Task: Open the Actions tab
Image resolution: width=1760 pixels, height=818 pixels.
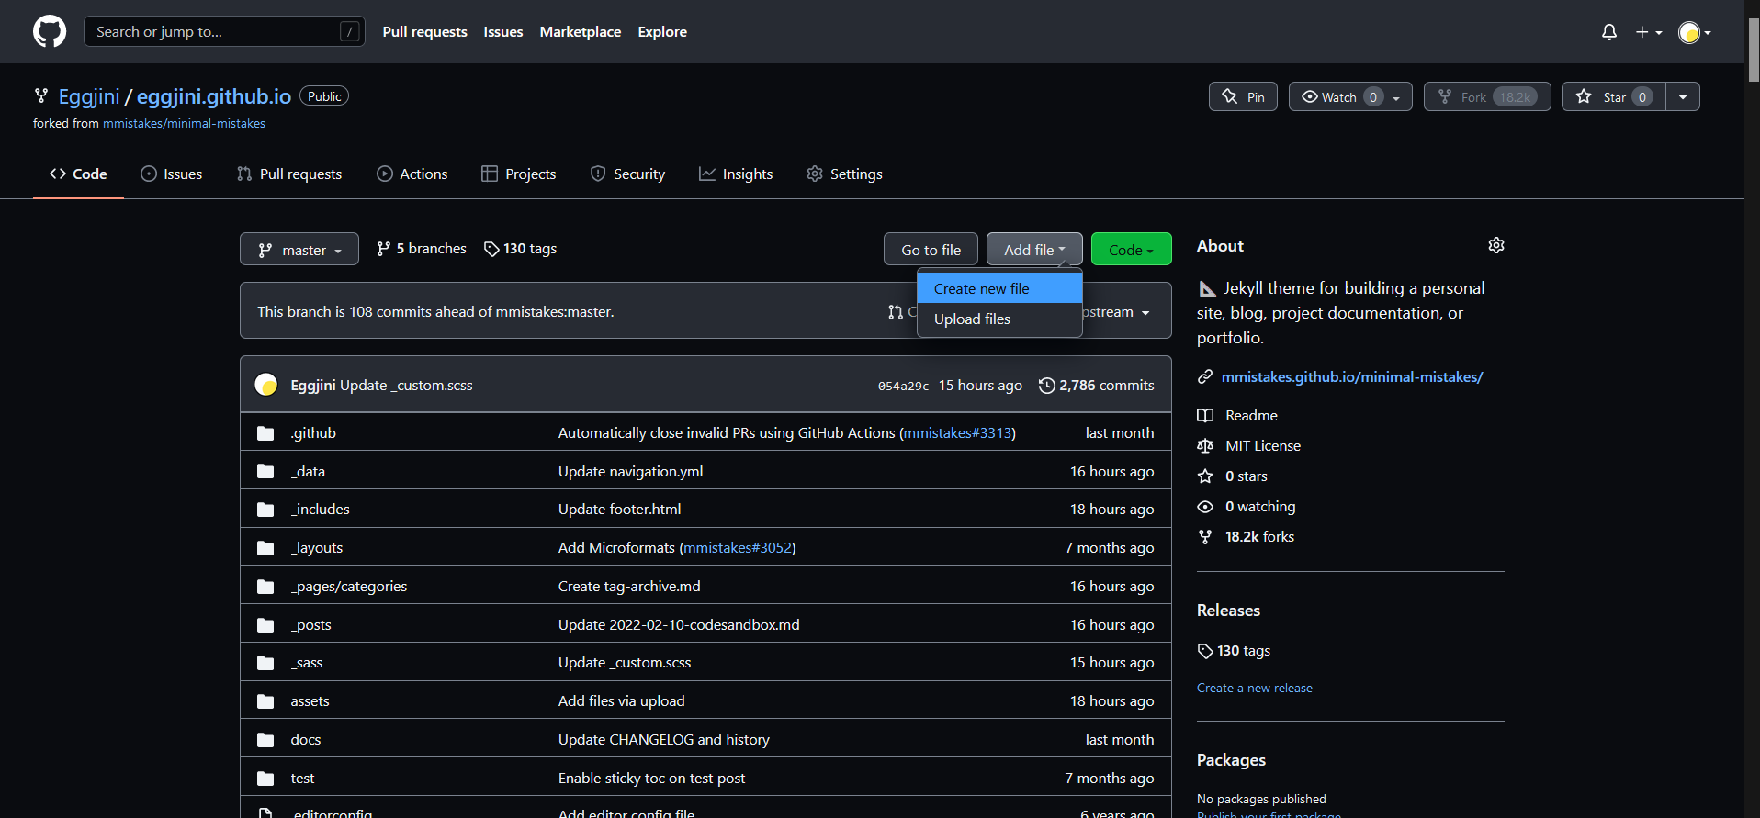Action: [412, 174]
